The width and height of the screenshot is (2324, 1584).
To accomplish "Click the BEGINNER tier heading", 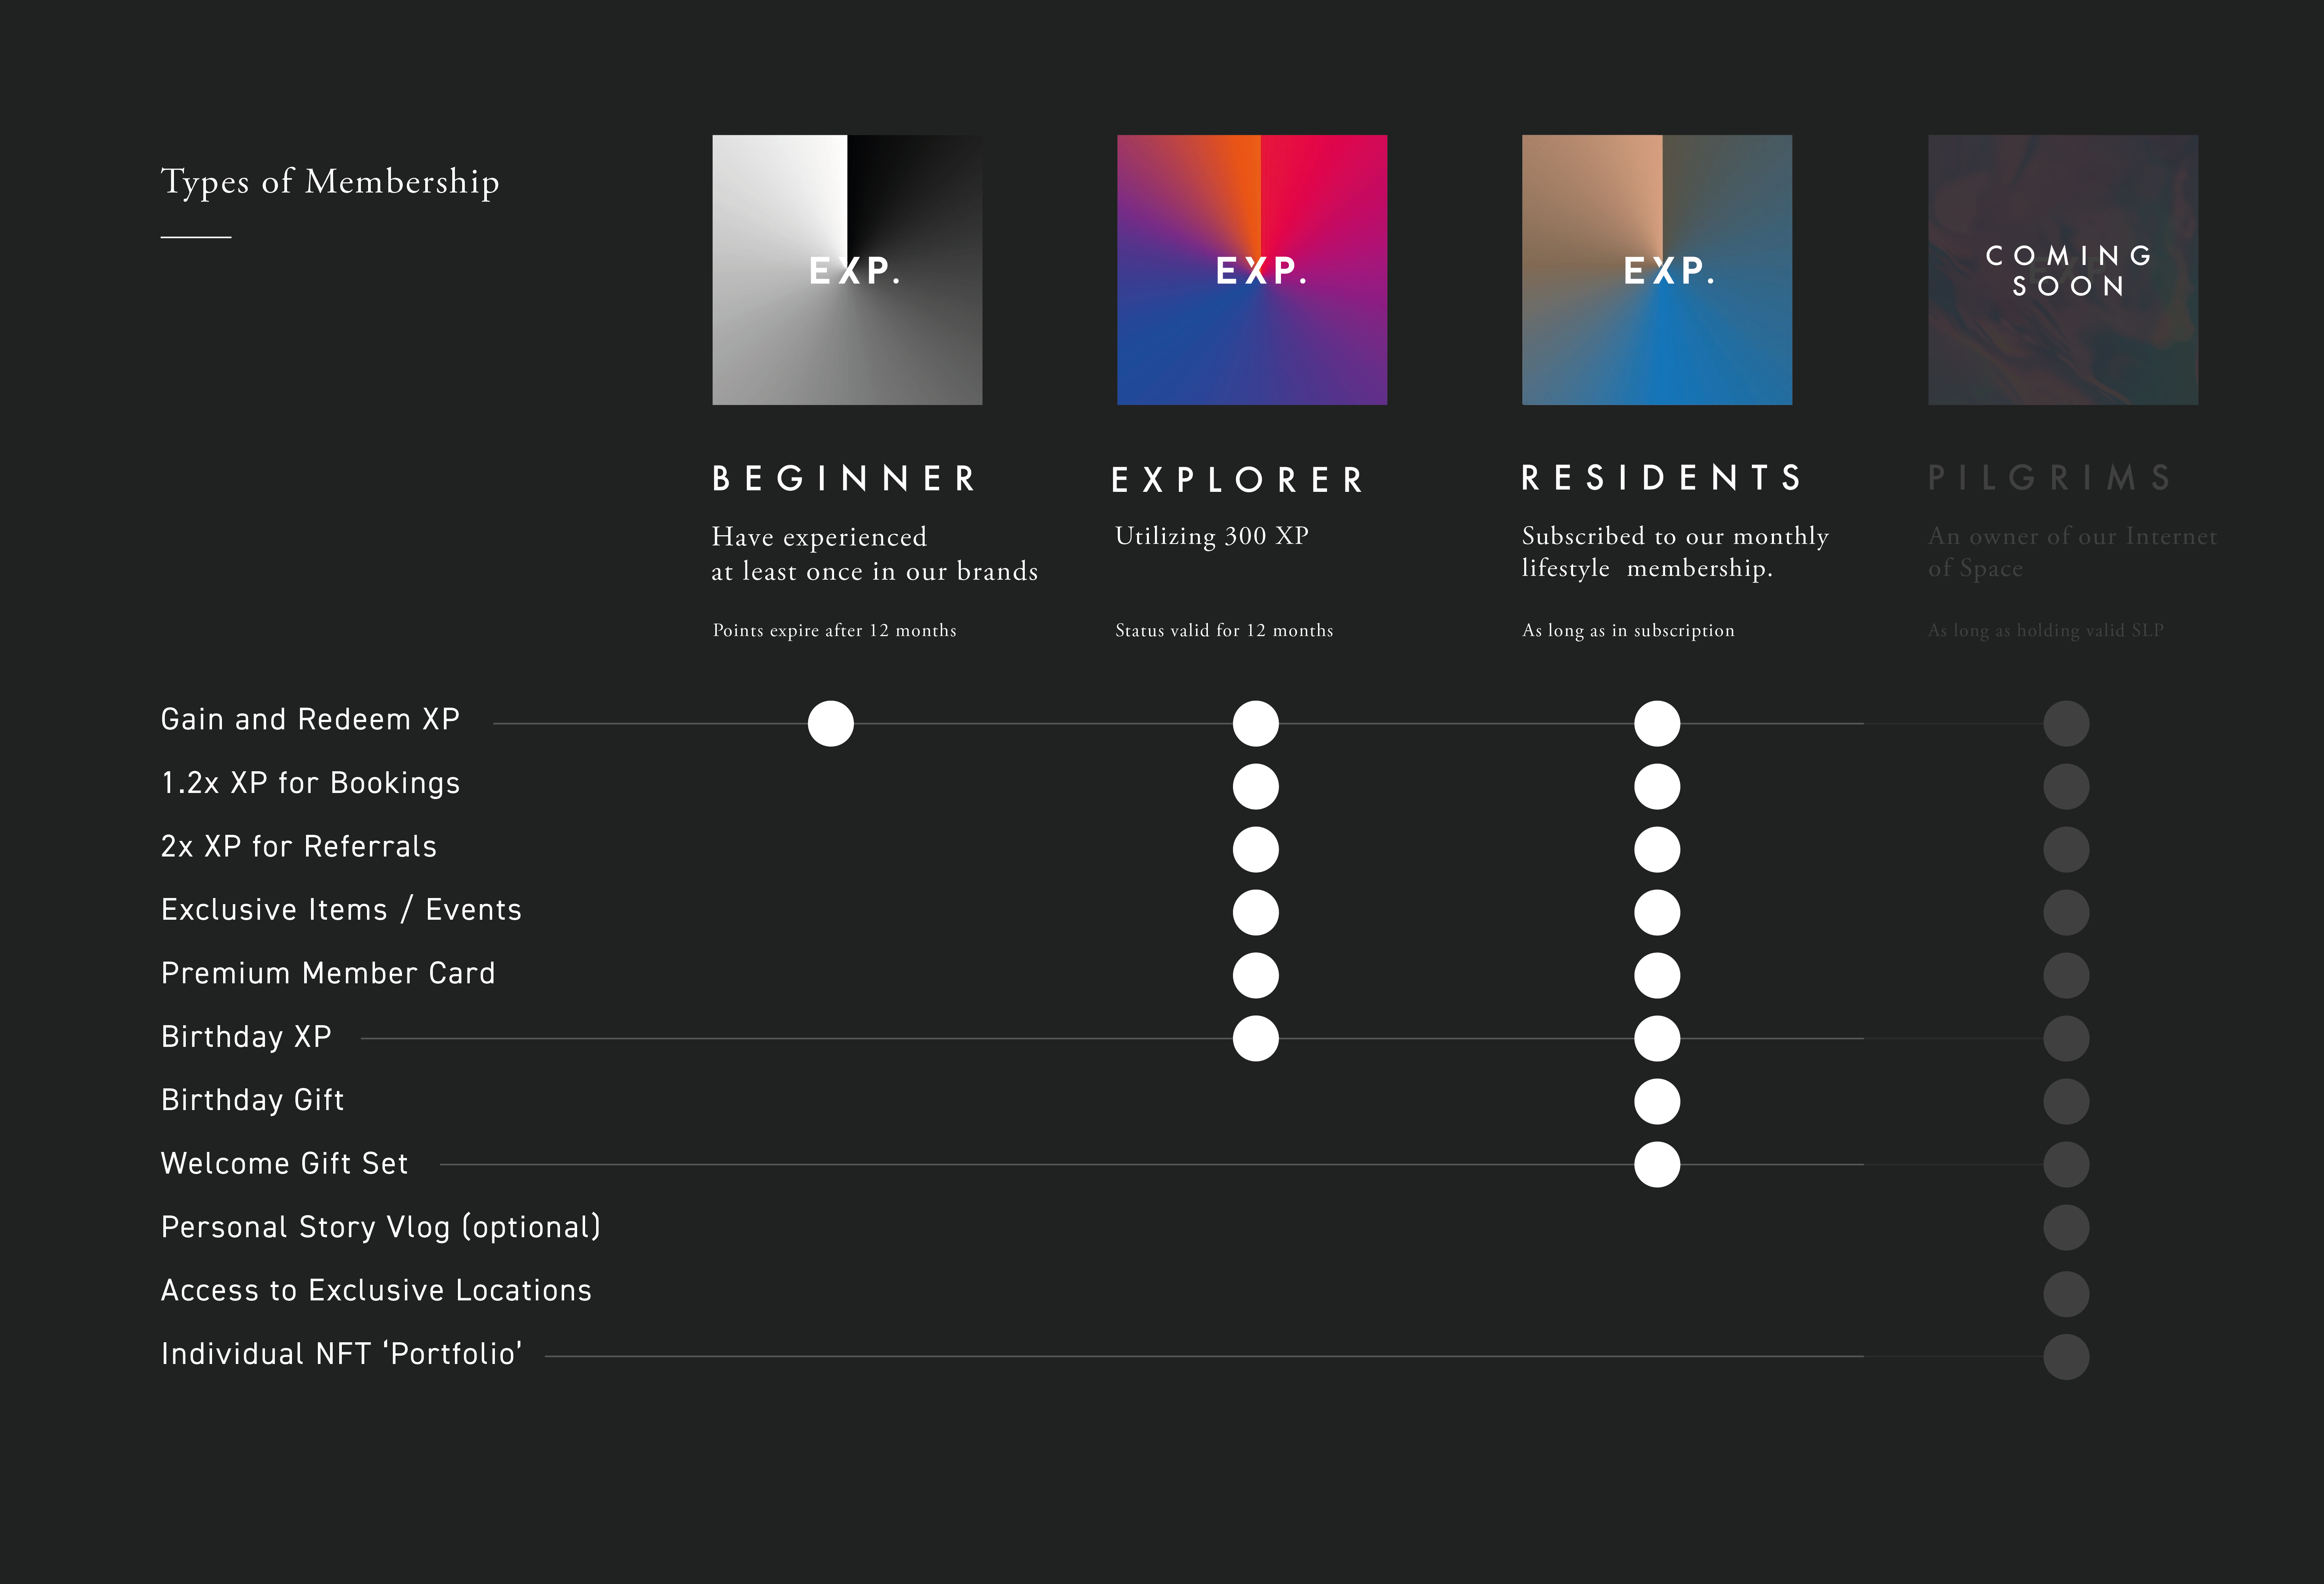I will click(x=844, y=479).
